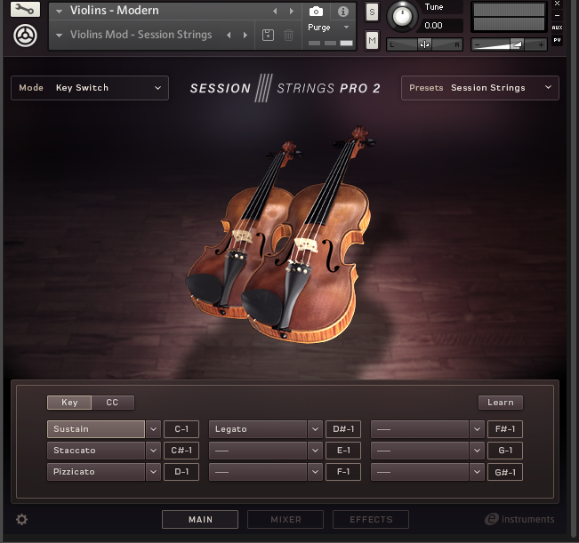
Task: Save snapshot with the floppy disk icon
Action: (268, 35)
